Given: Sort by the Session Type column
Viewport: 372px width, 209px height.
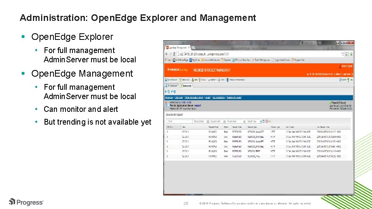Looking at the screenshot, I should click(x=252, y=127).
